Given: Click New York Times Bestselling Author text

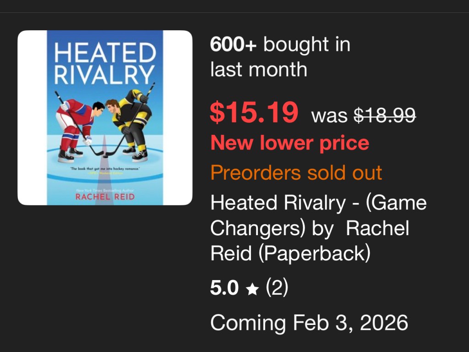Looking at the screenshot, I should click(105, 189).
